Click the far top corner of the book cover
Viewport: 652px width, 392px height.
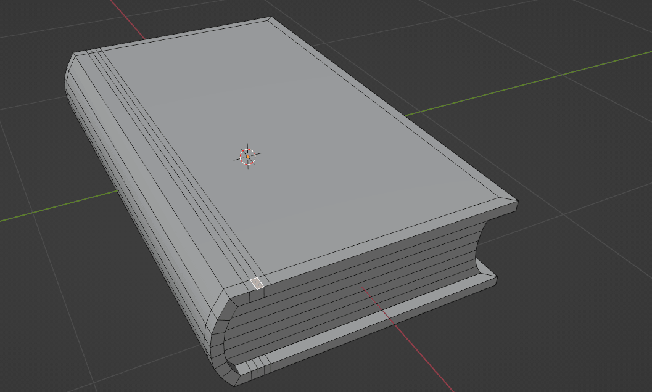(270, 20)
